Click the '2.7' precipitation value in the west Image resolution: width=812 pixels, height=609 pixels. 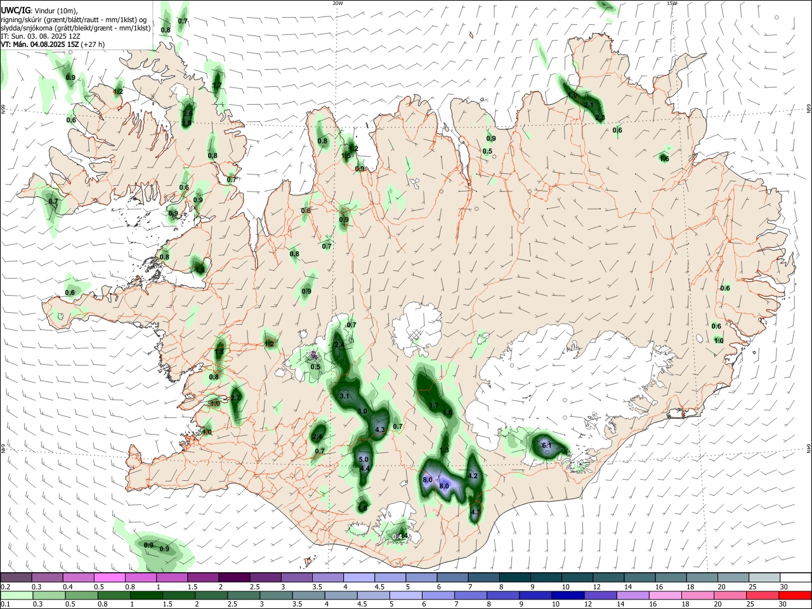[235, 398]
